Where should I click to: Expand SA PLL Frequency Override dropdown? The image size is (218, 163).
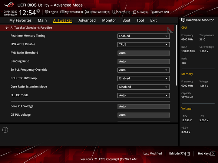pos(144,70)
